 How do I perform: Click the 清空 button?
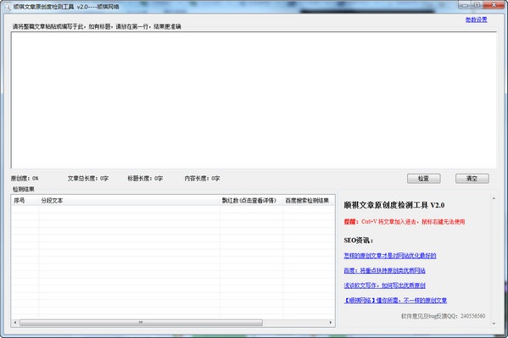tap(472, 179)
